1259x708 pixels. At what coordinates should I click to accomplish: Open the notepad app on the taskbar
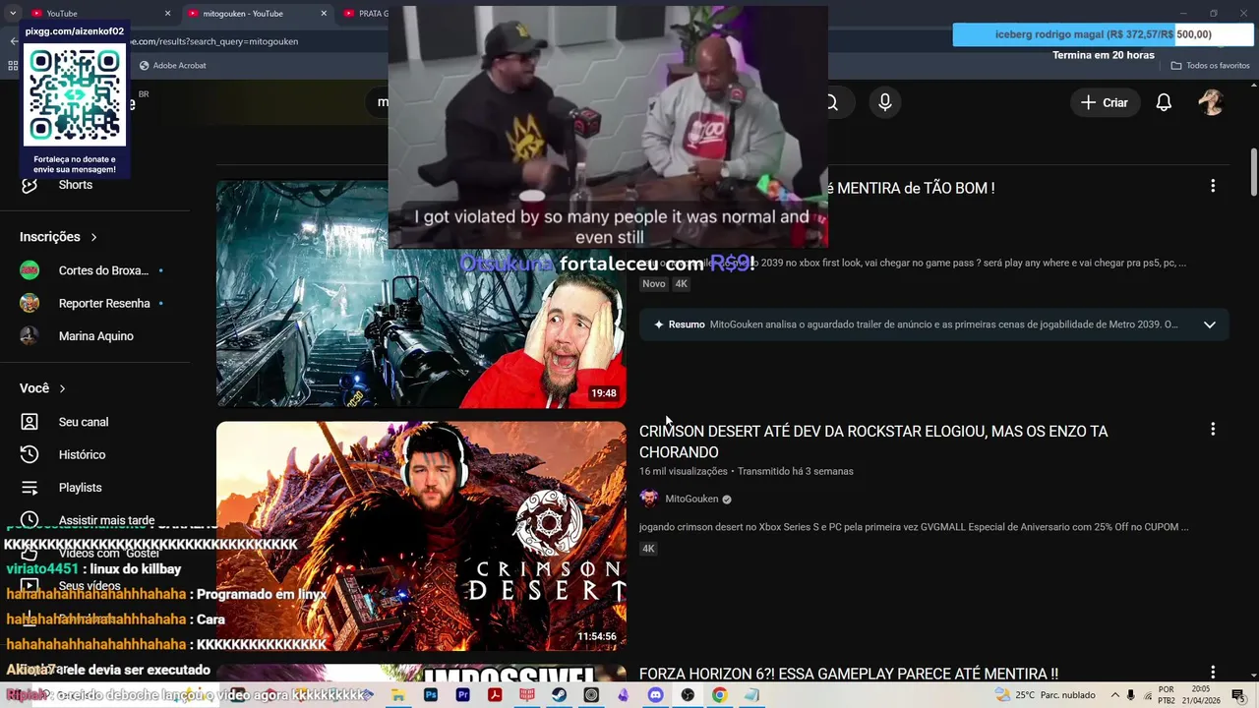751,695
